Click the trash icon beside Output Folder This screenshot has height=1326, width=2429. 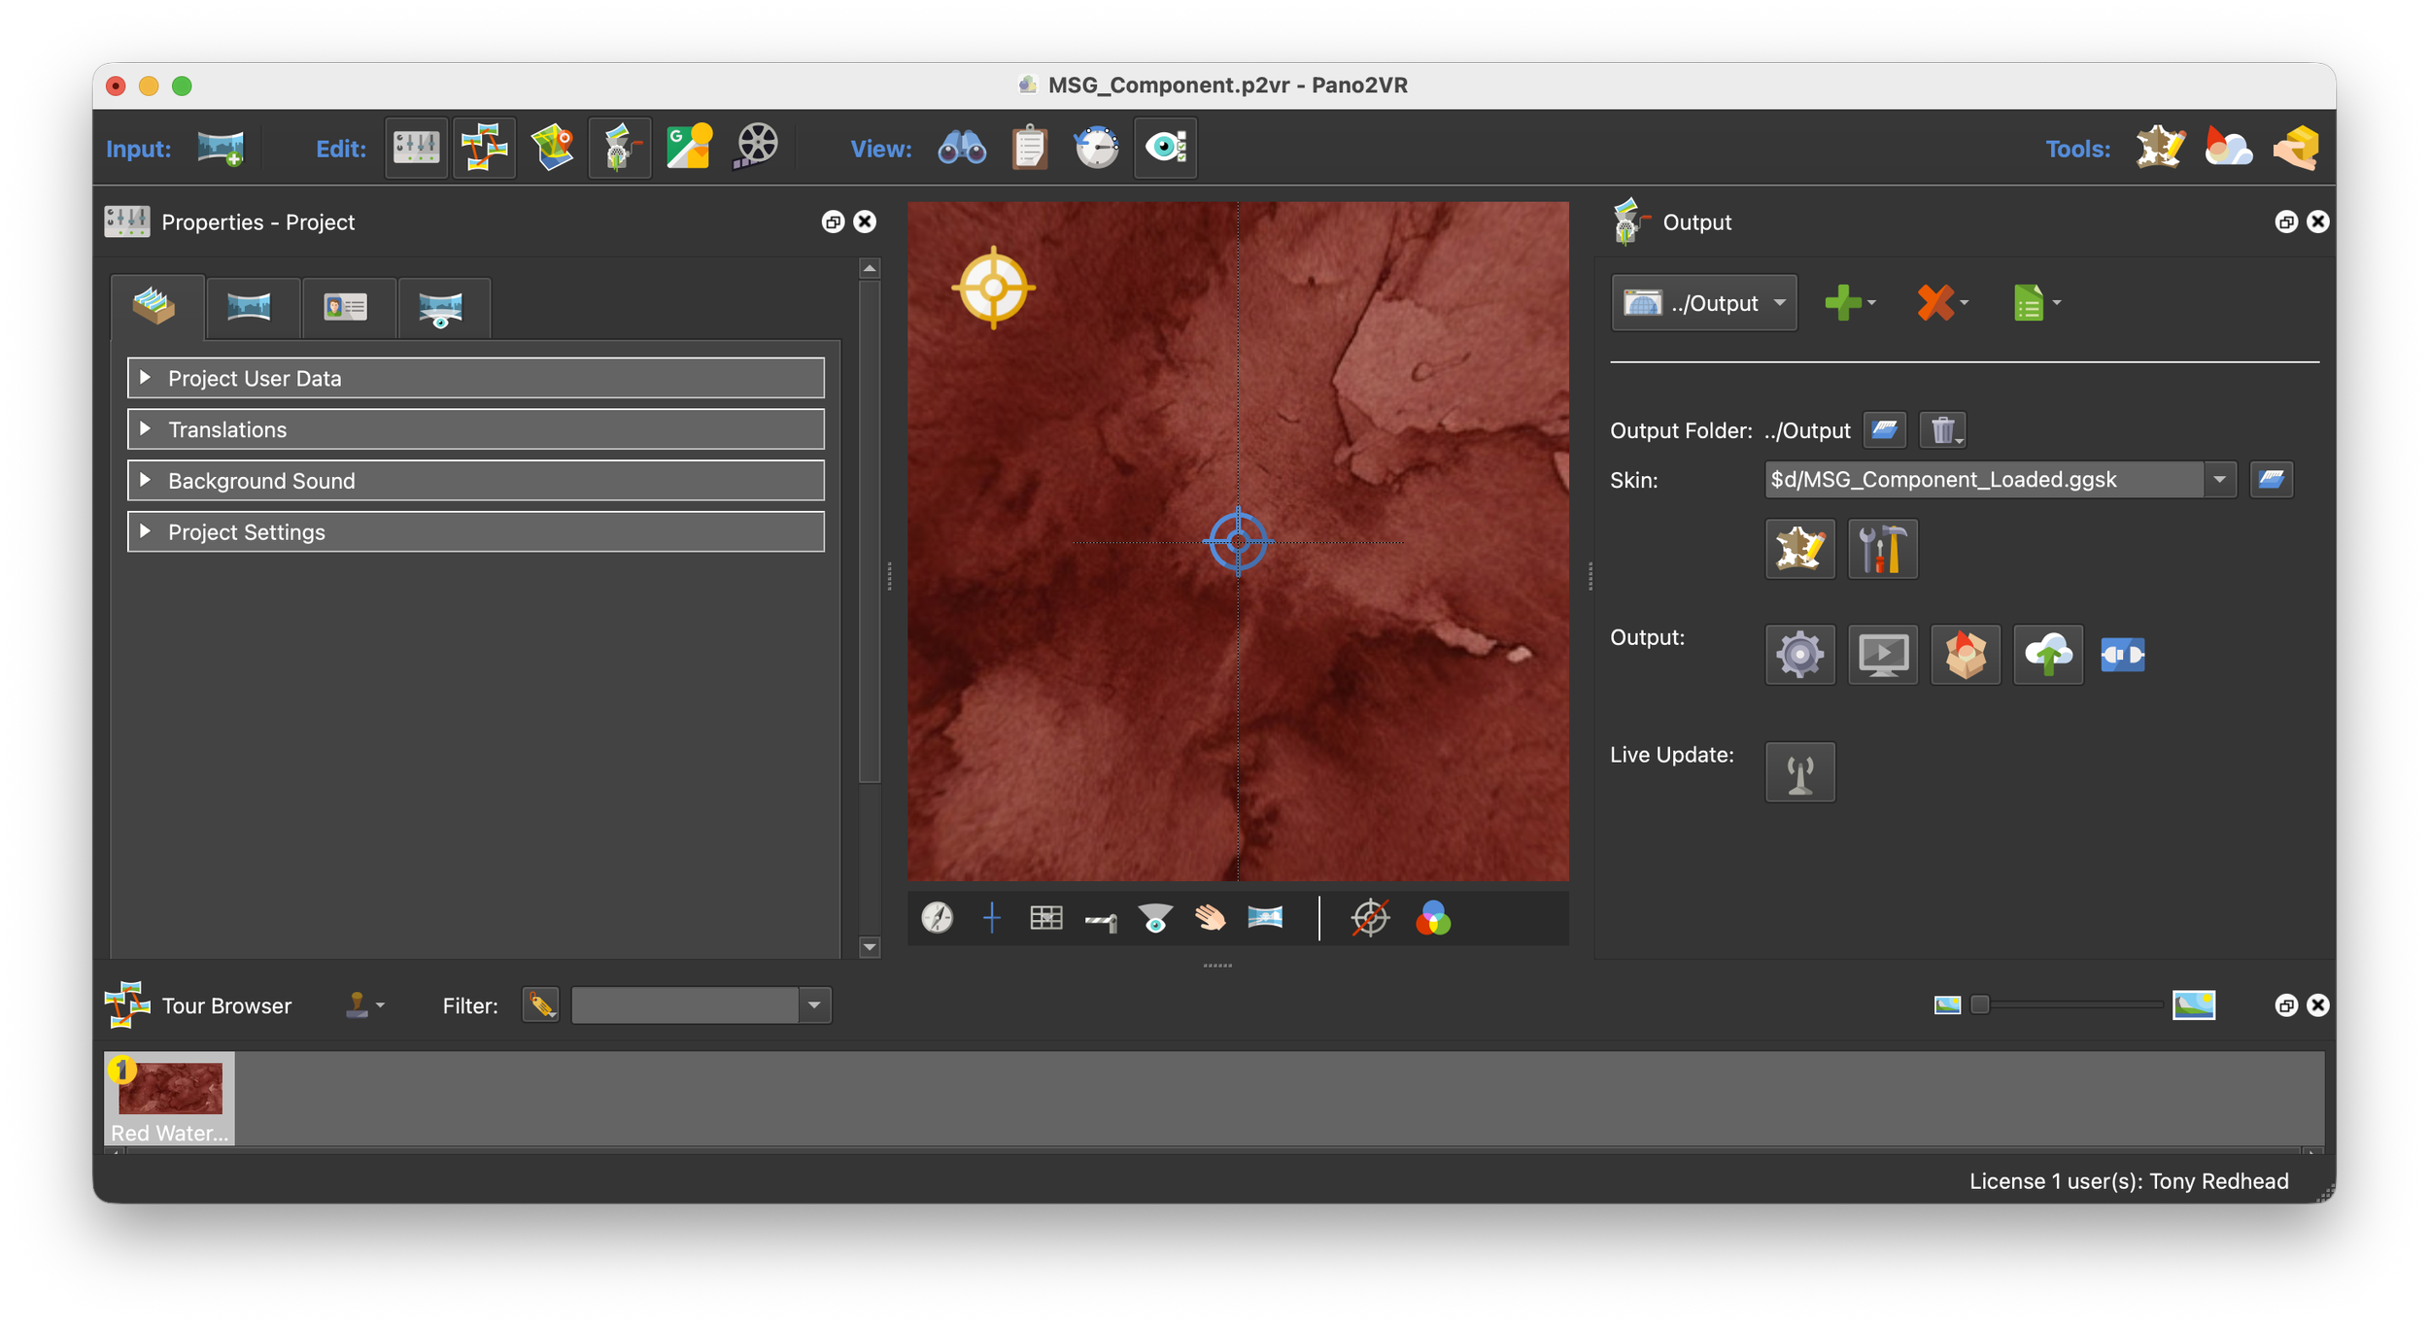click(1943, 430)
